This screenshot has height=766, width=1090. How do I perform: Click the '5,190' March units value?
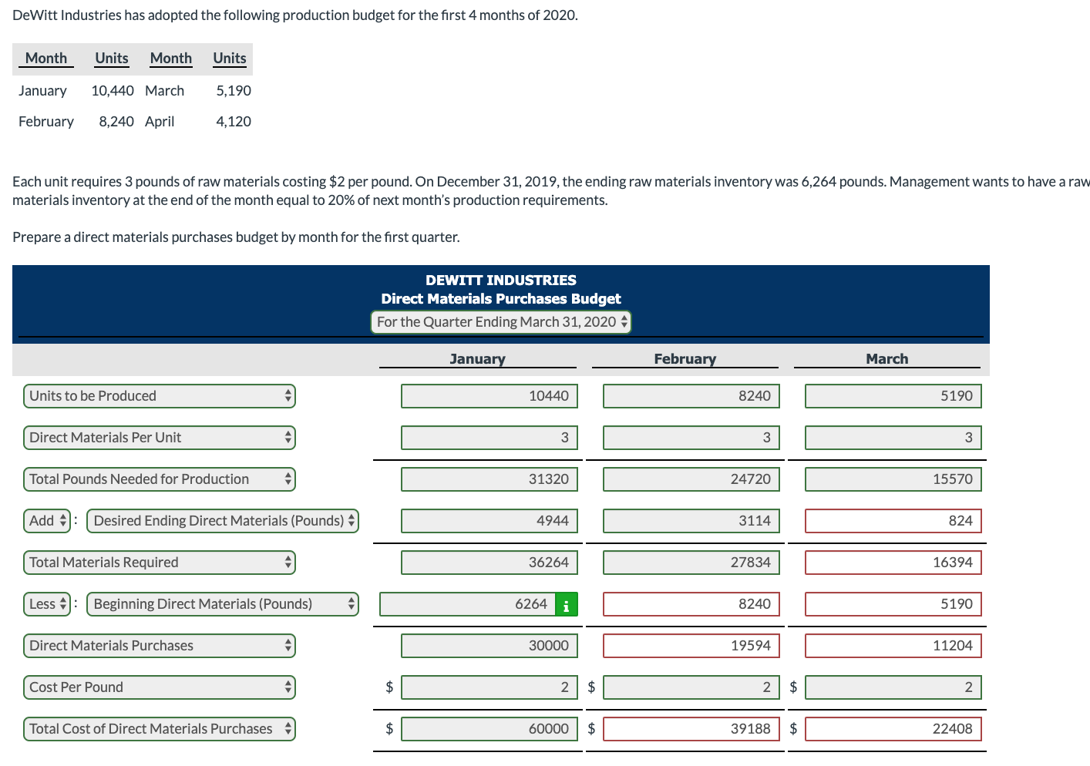click(234, 91)
